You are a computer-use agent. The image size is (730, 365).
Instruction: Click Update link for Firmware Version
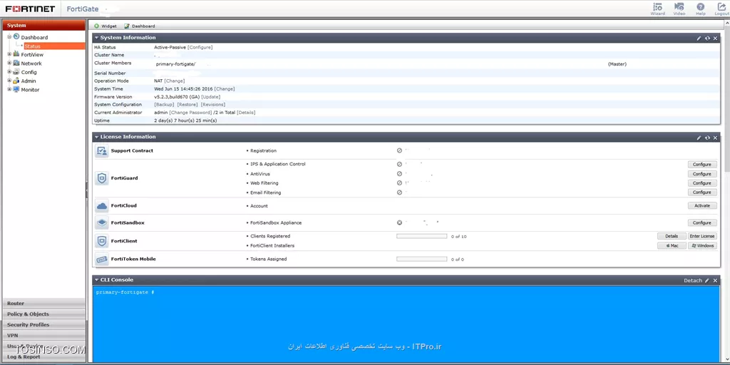tap(210, 97)
